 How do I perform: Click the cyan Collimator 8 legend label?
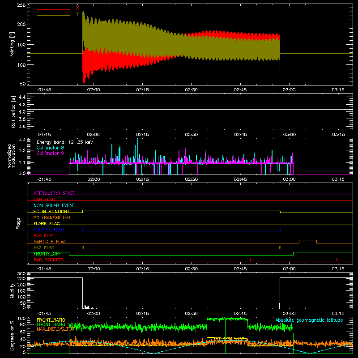(50, 148)
